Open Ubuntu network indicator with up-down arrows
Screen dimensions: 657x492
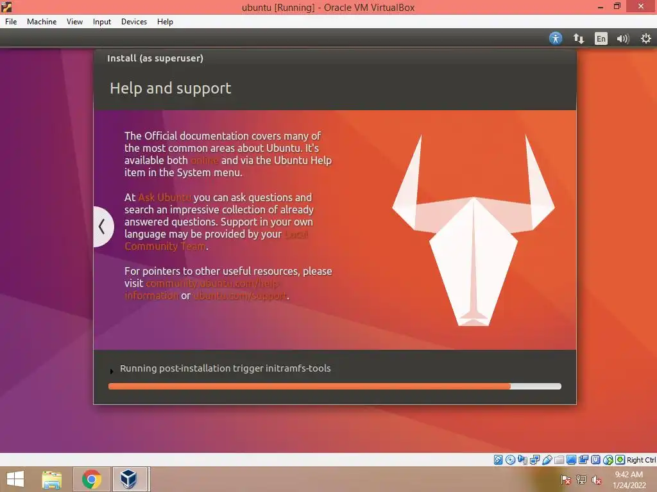579,38
